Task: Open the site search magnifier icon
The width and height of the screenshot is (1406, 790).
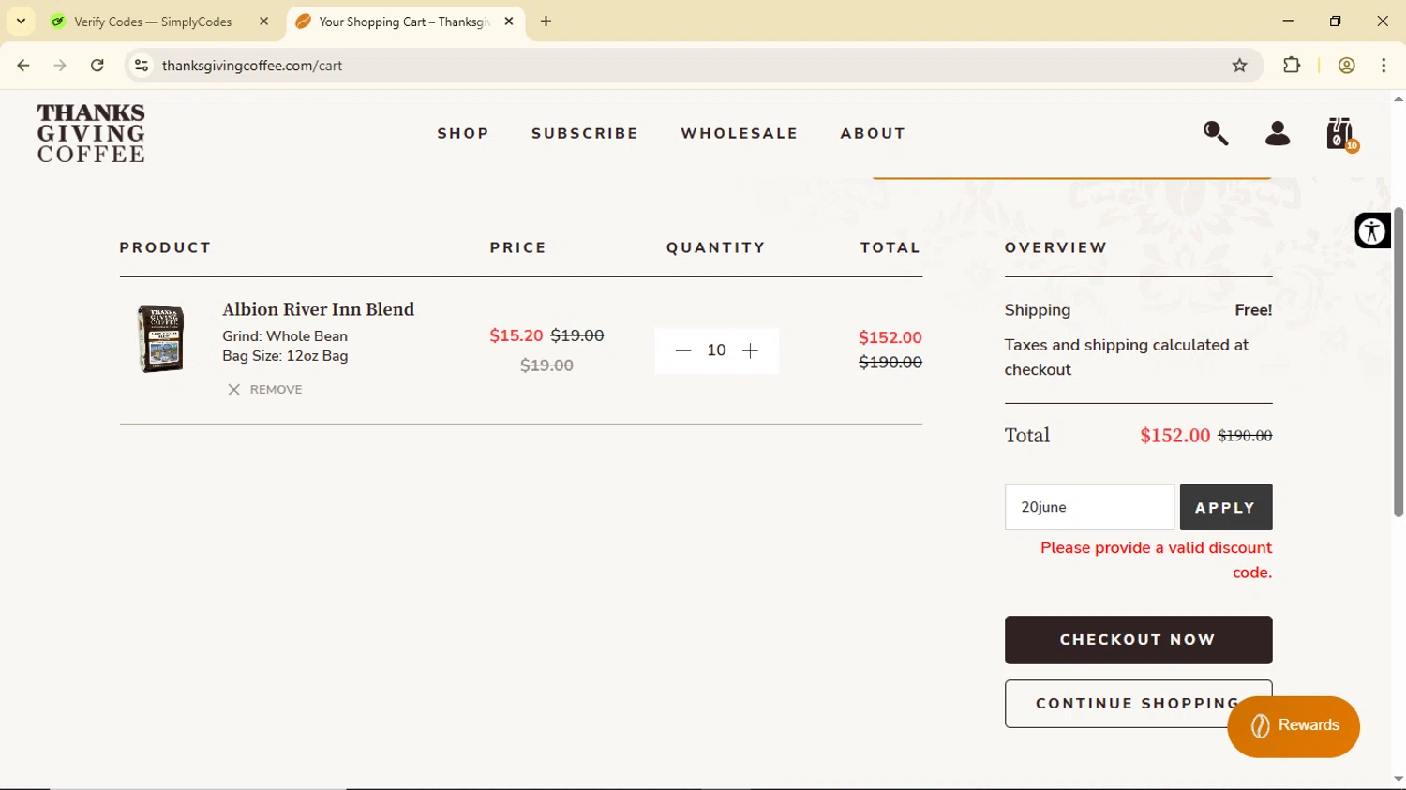Action: [x=1216, y=133]
